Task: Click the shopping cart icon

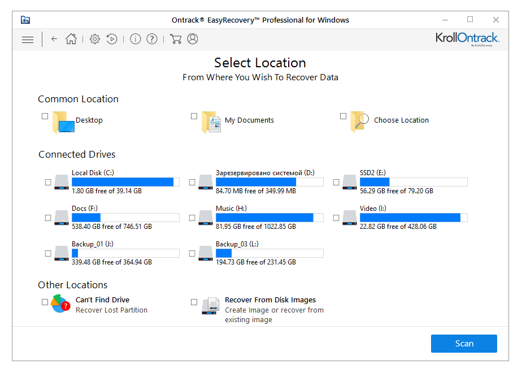Action: click(176, 39)
